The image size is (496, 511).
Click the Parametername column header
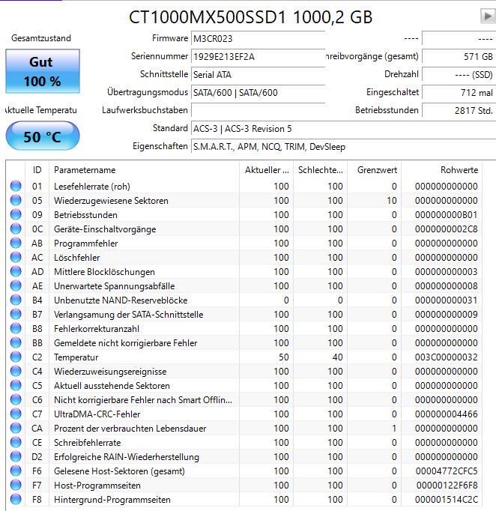(x=144, y=170)
